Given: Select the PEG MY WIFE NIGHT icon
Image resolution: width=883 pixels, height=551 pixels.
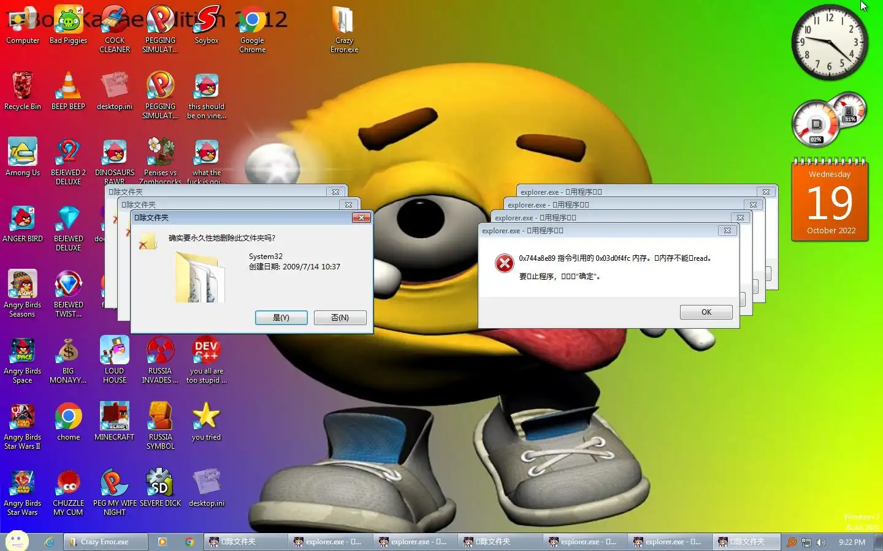Looking at the screenshot, I should coord(115,493).
